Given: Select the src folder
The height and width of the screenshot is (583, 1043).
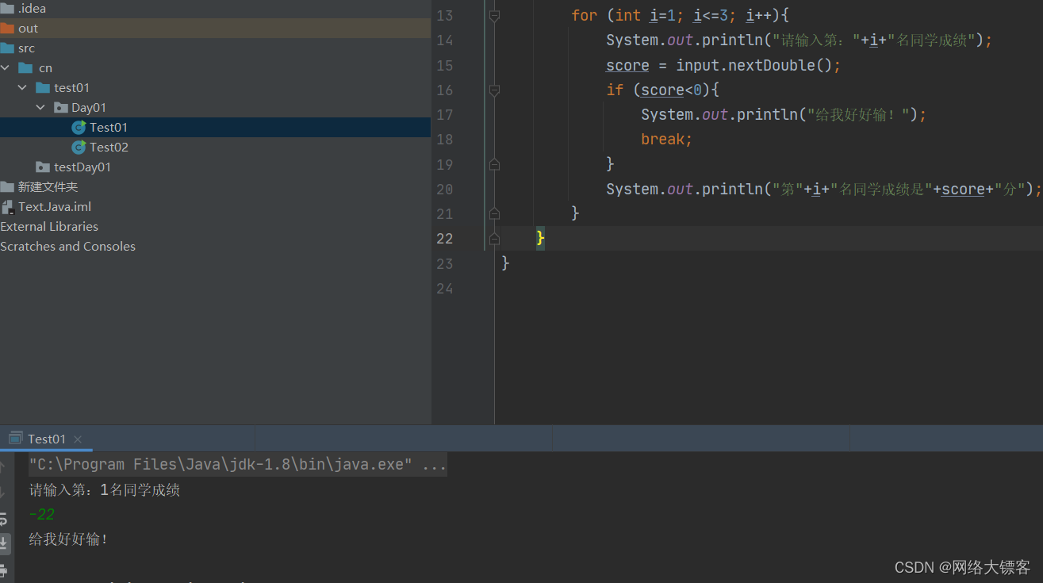Looking at the screenshot, I should 17,48.
